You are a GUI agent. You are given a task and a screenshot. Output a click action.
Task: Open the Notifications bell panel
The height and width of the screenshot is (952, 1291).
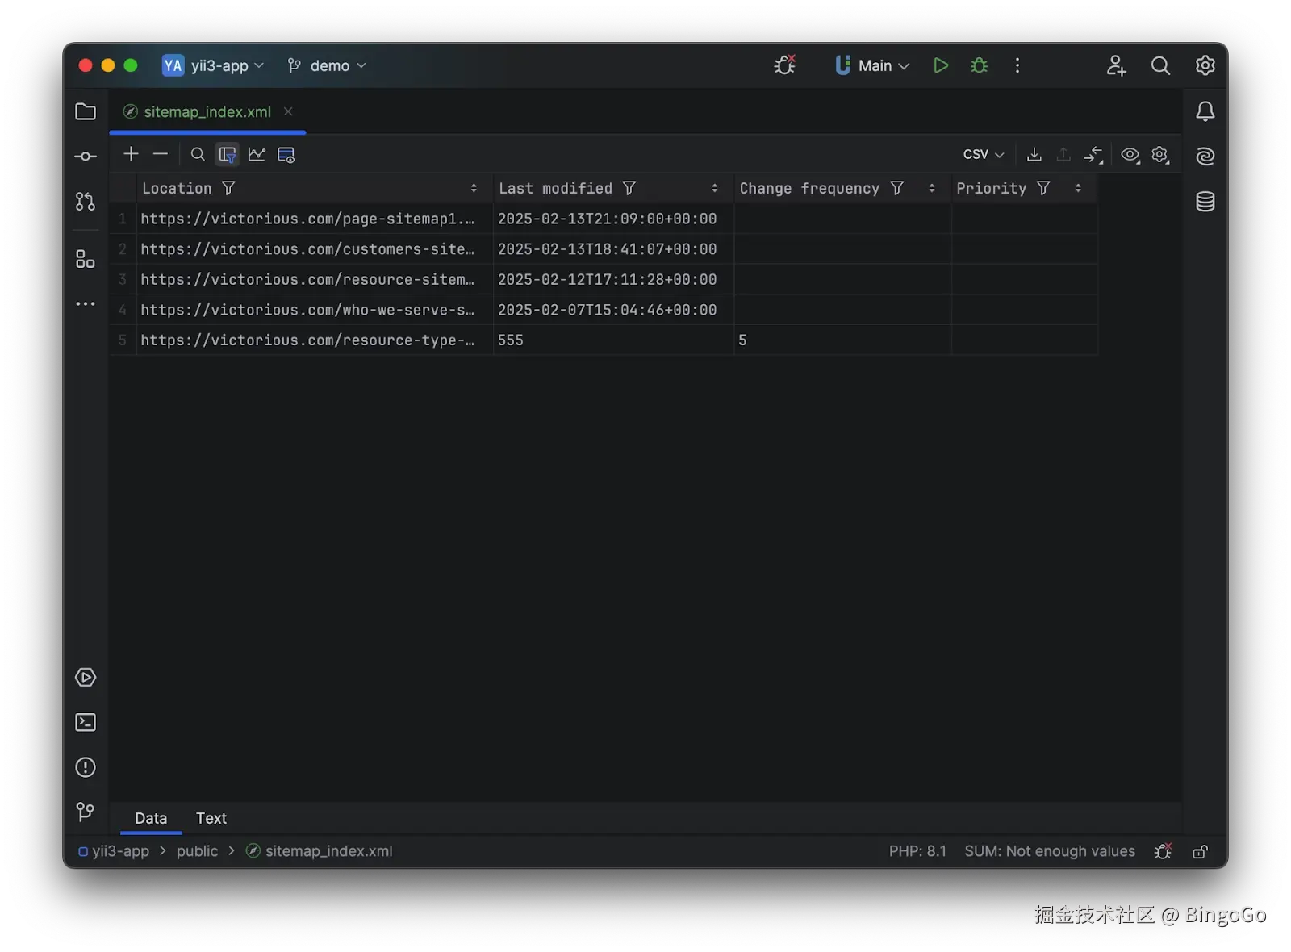coord(1205,111)
